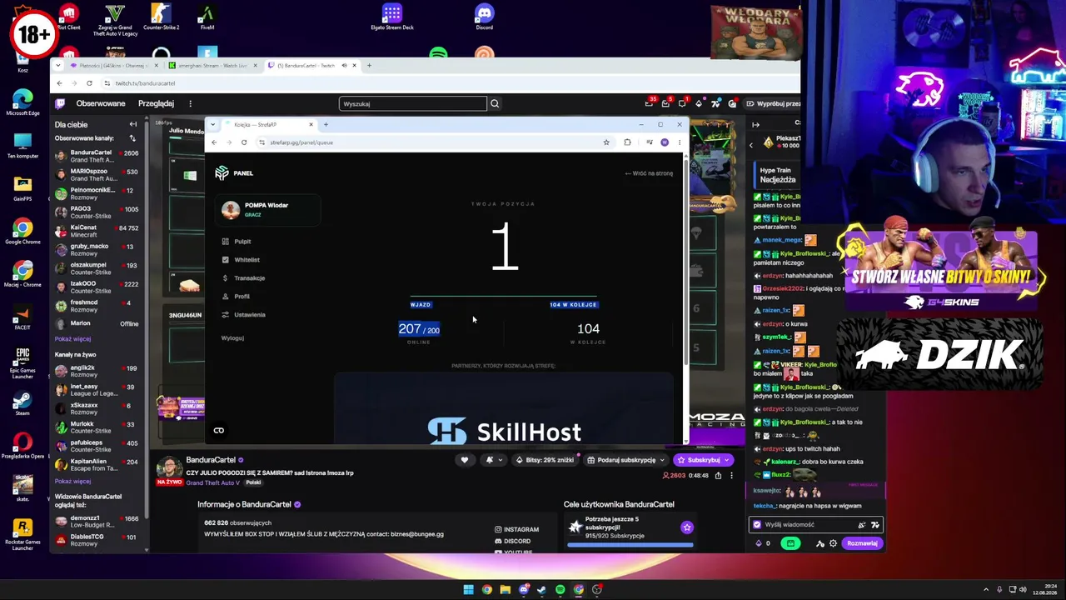The image size is (1066, 600).
Task: Click the DISCORD link
Action: point(513,542)
